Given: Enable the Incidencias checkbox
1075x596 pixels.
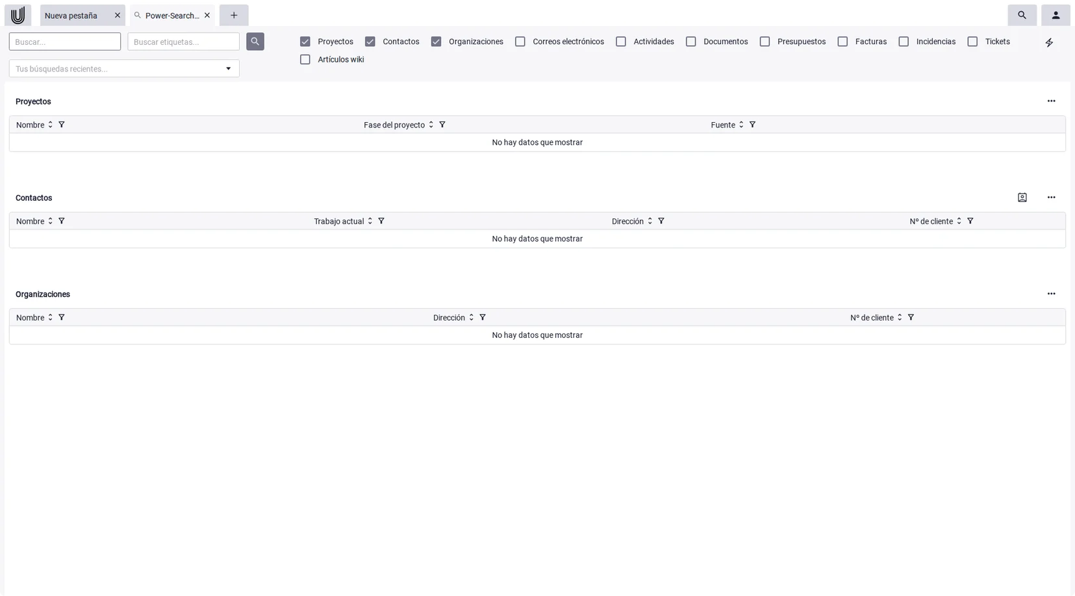Looking at the screenshot, I should (x=904, y=42).
